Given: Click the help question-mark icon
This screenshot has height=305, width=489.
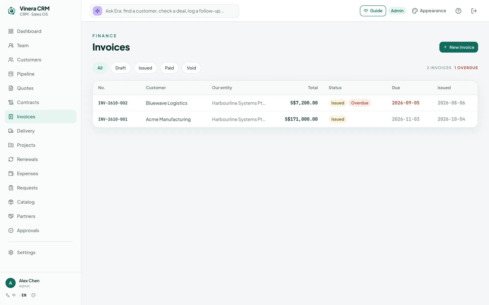Looking at the screenshot, I should coord(458,11).
